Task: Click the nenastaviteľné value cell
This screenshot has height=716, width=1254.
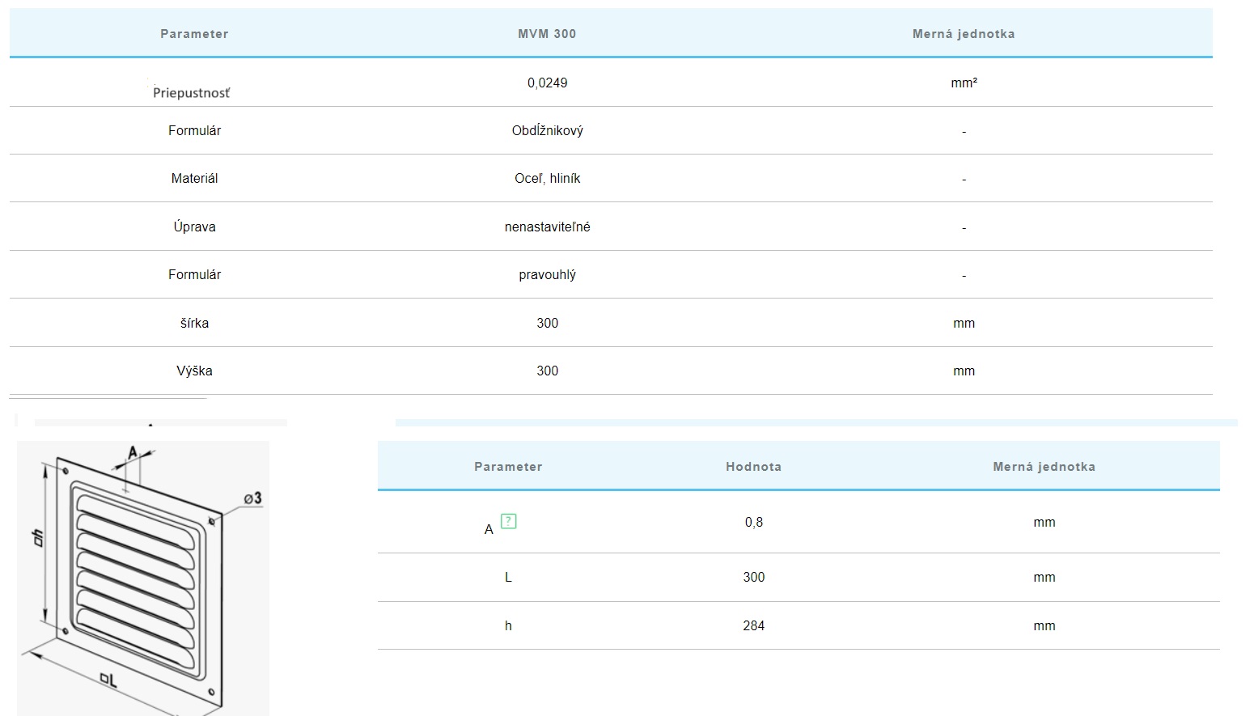Action: click(547, 227)
